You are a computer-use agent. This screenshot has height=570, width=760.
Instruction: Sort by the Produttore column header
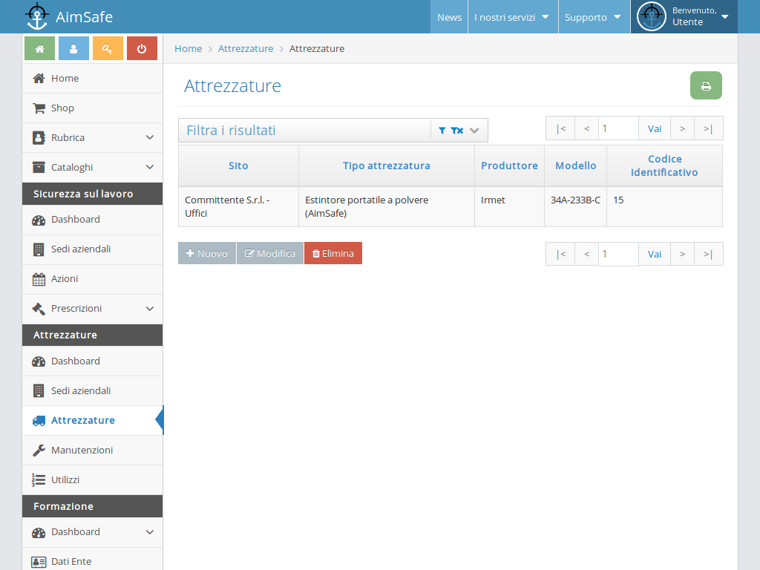pyautogui.click(x=509, y=166)
